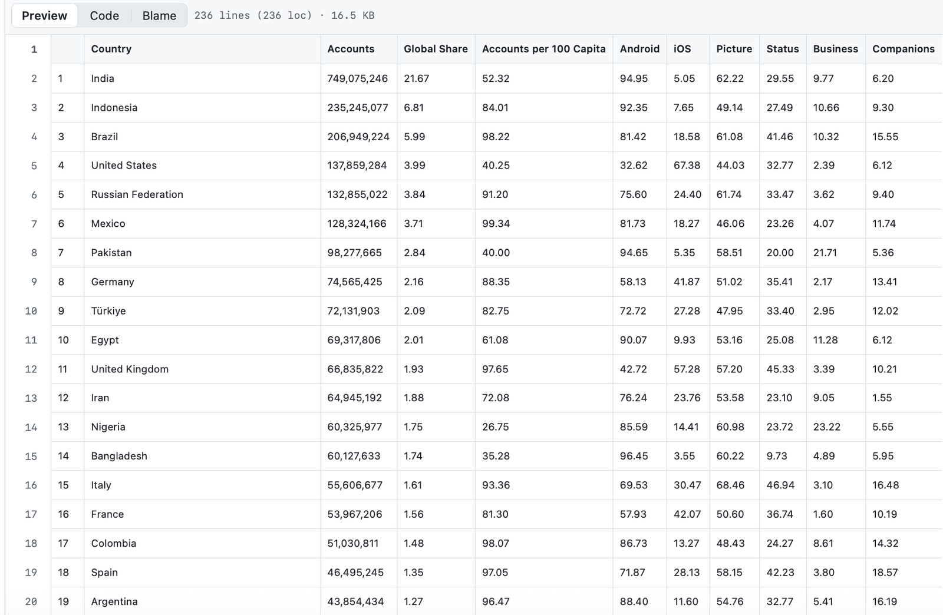Screen dimensions: 943x615
Task: Click Brazil's accounts value 206,949,224
Action: click(358, 137)
